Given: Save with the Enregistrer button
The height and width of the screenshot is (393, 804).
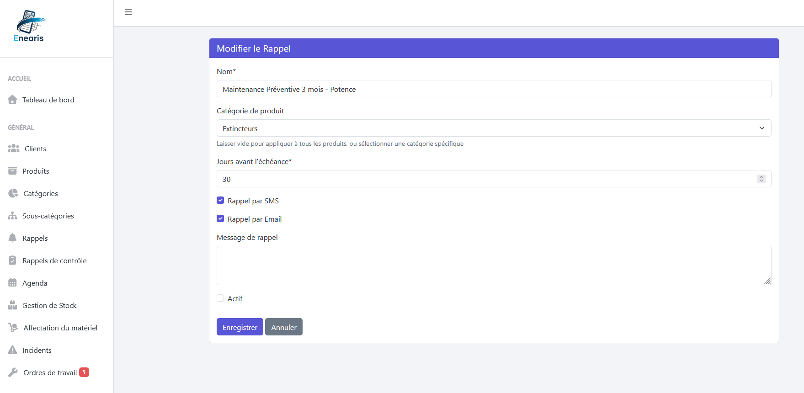Looking at the screenshot, I should 240,327.
